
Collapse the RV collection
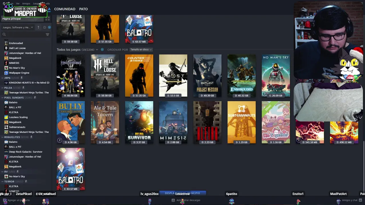(2, 172)
